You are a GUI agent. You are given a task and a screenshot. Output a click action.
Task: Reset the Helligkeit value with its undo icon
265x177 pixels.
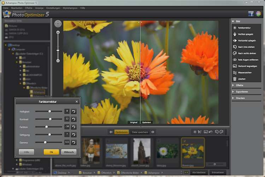coord(73,111)
